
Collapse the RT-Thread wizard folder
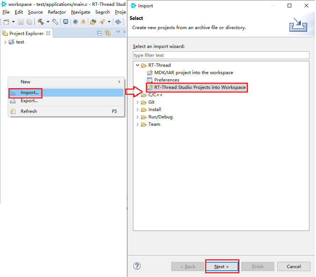[138, 65]
